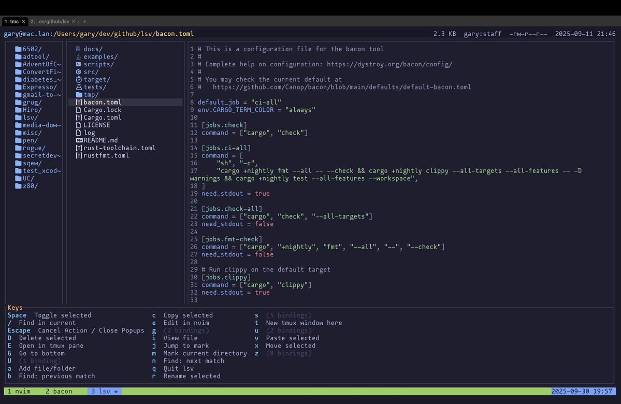621x404 pixels.
Task: Click the TOML icon beside rustfmt.toml
Action: (x=78, y=156)
